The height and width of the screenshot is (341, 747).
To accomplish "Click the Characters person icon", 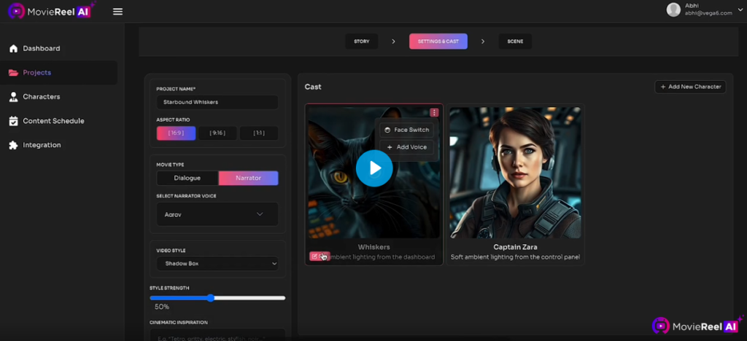I will click(13, 97).
